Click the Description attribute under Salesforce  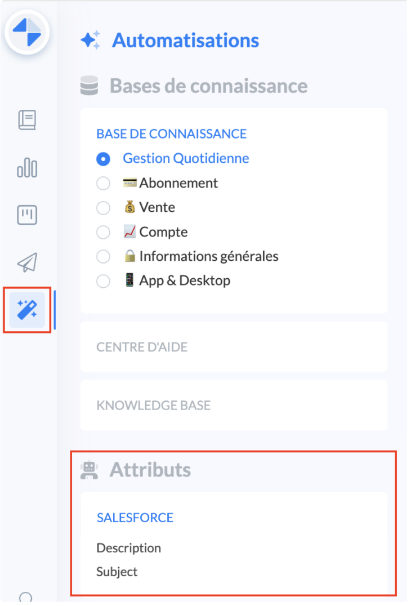[x=128, y=548]
